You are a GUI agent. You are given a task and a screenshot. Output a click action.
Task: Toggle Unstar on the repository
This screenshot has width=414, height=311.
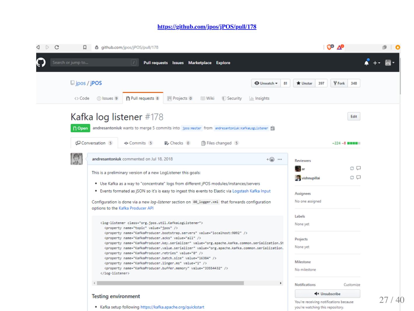pyautogui.click(x=304, y=83)
